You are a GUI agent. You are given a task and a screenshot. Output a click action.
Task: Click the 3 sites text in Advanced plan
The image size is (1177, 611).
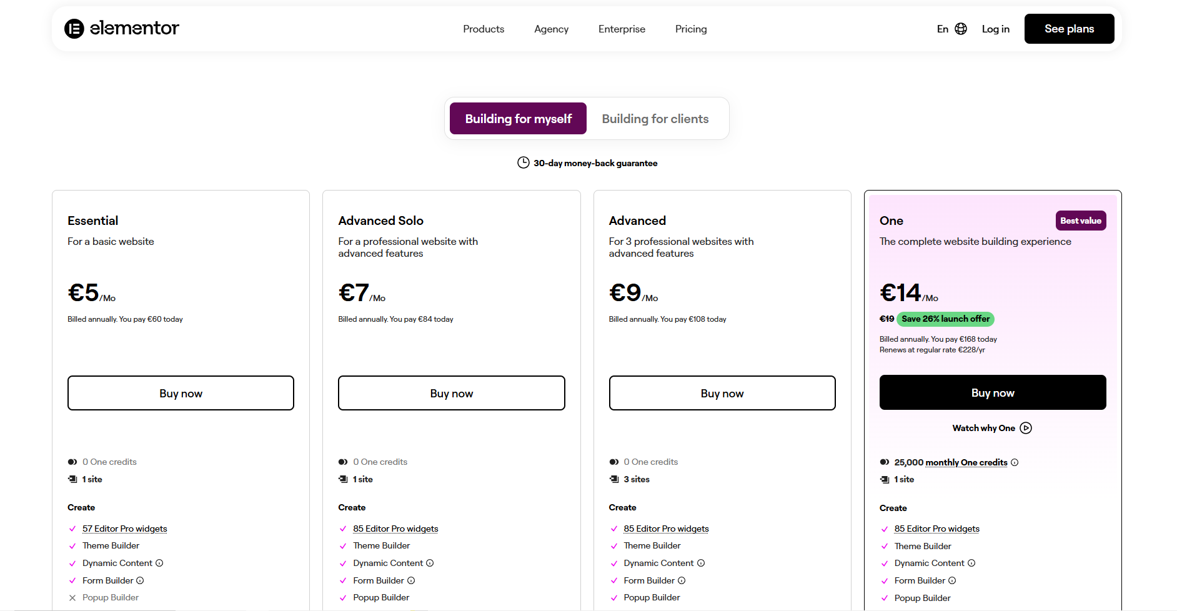637,479
